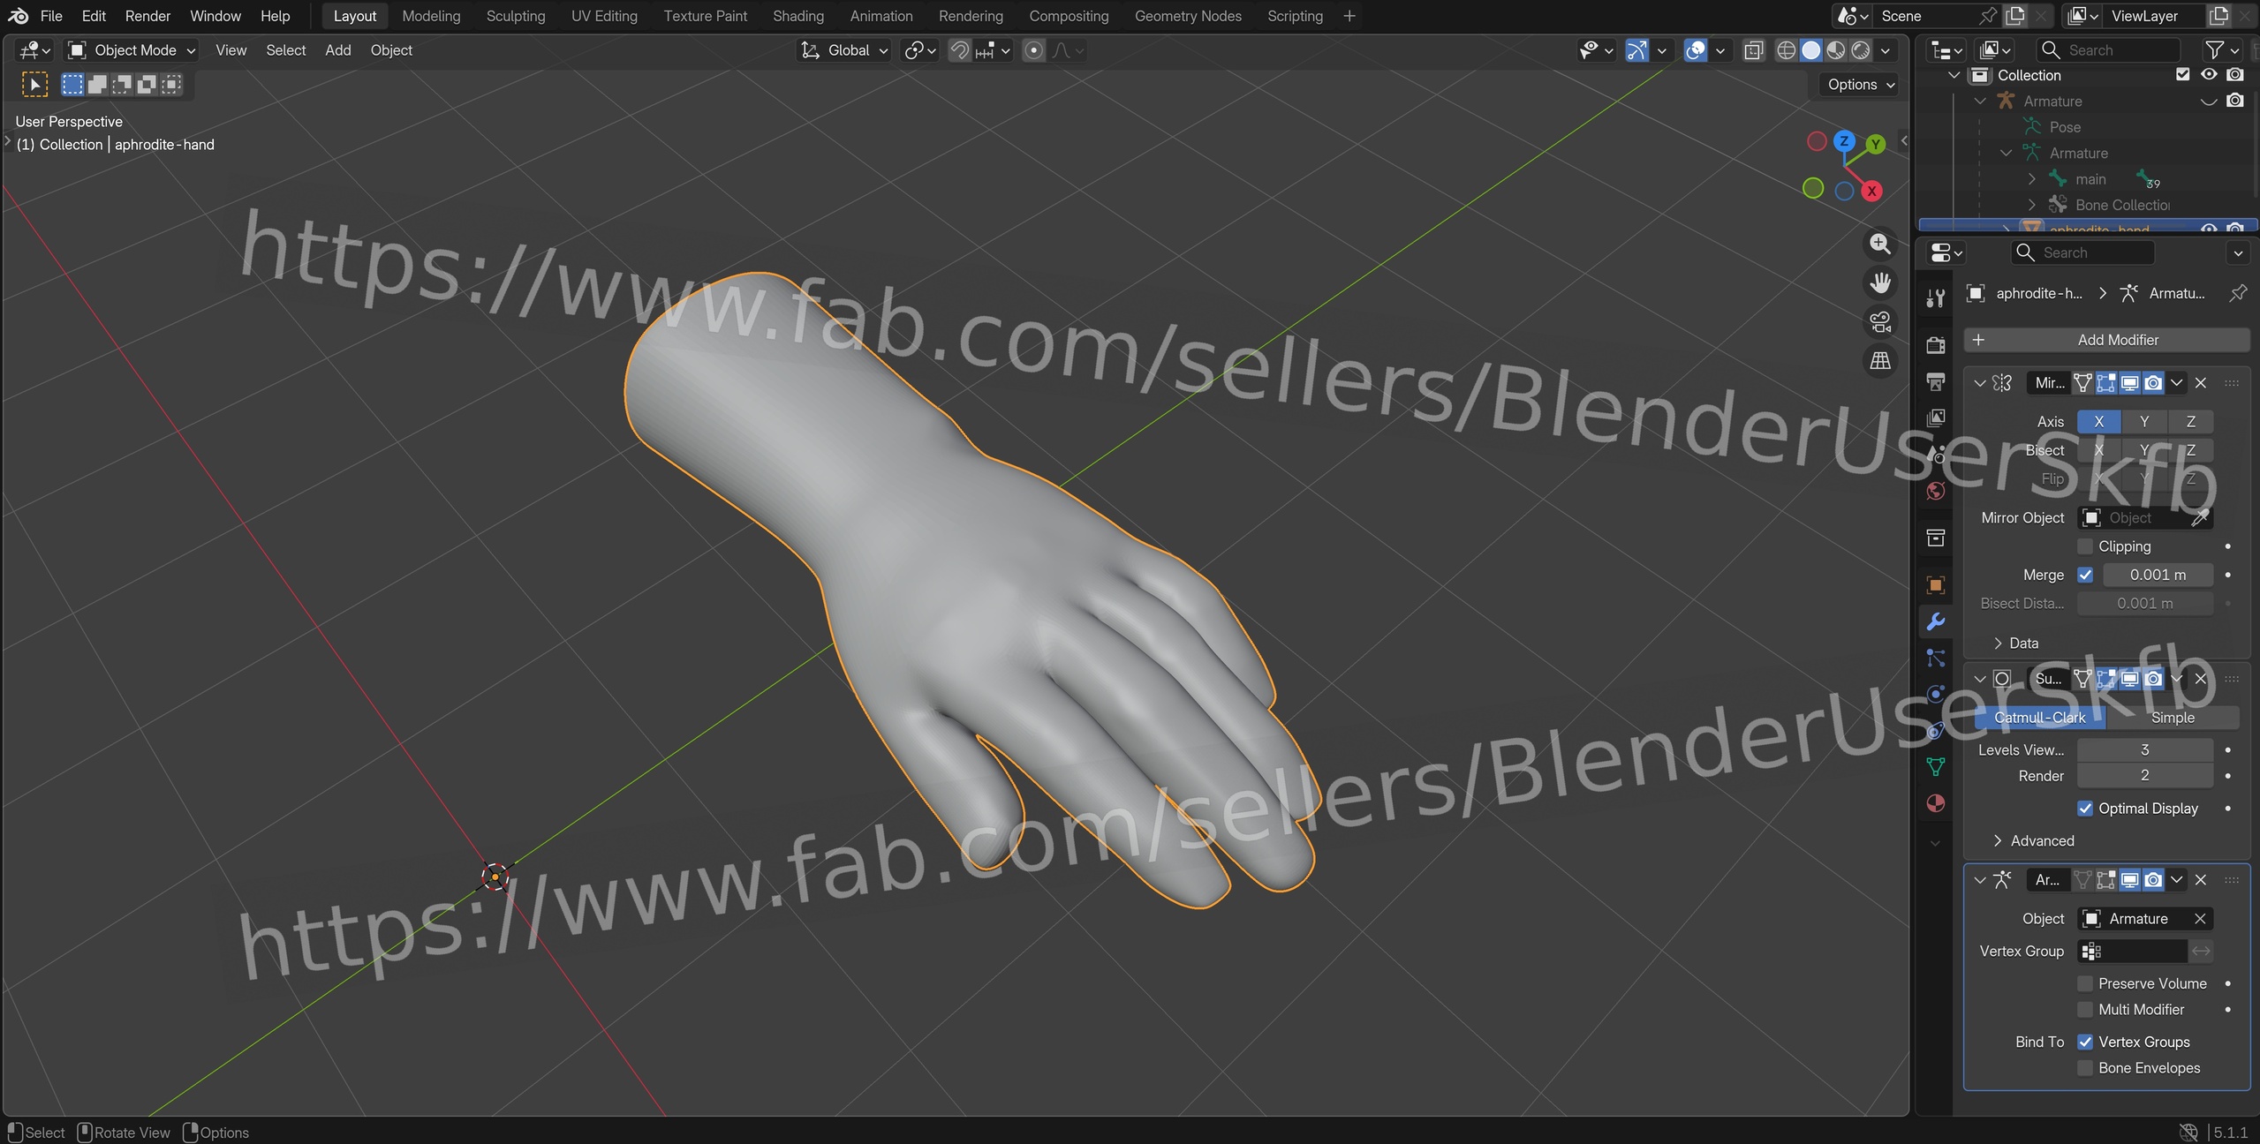Open the viewport Add menu
This screenshot has height=1144, width=2260.
337,50
